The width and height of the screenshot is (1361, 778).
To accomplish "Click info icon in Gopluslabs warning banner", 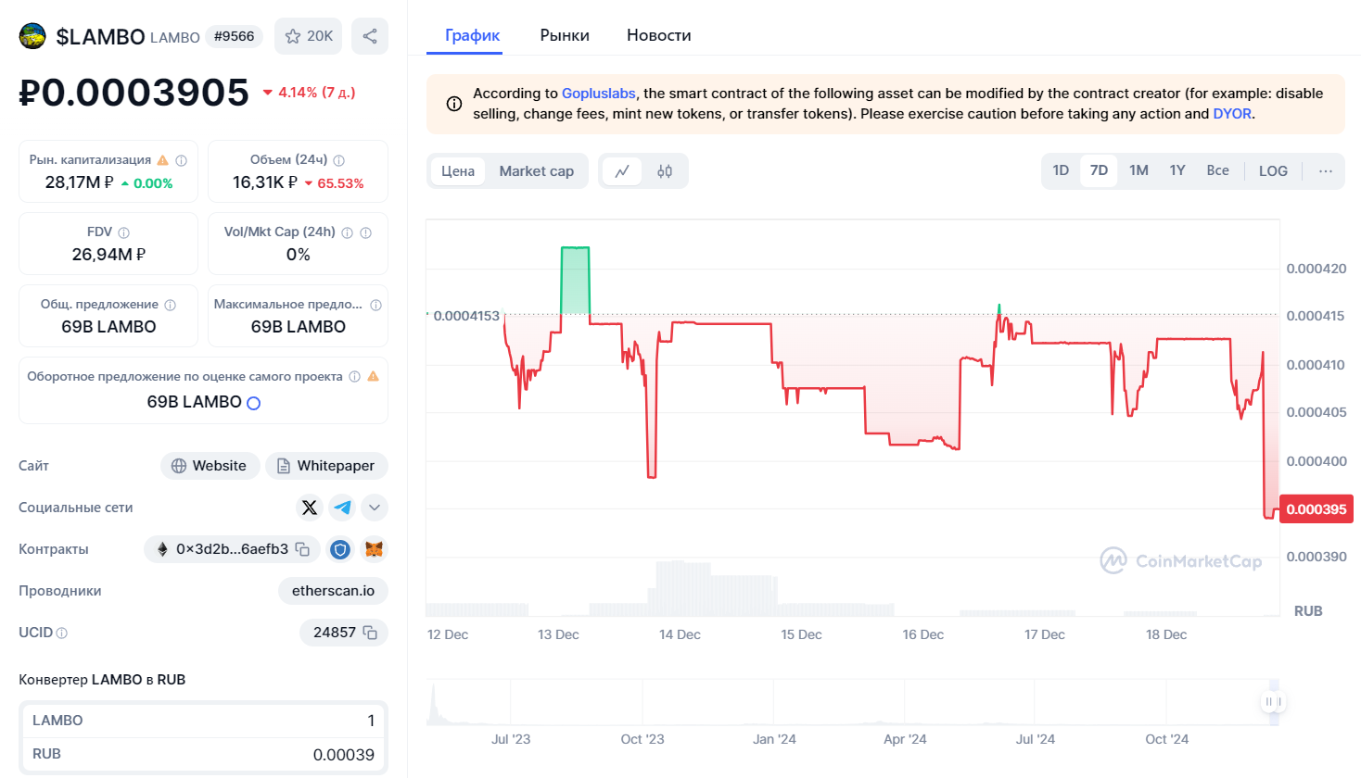I will pyautogui.click(x=454, y=104).
